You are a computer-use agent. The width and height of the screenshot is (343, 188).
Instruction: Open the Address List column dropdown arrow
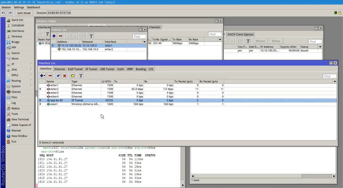click(144, 42)
